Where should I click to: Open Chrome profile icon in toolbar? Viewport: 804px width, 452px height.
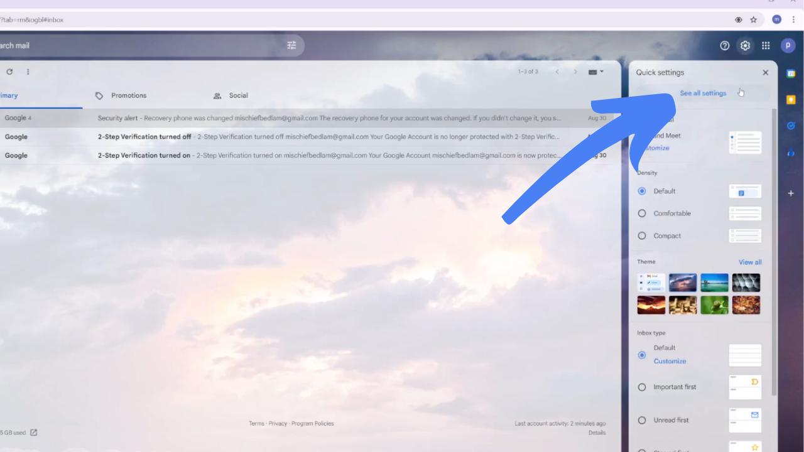tap(777, 19)
